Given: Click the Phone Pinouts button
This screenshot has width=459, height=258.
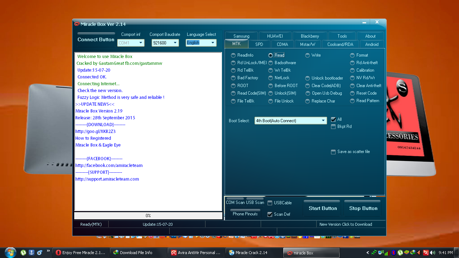Looking at the screenshot, I should (245, 214).
